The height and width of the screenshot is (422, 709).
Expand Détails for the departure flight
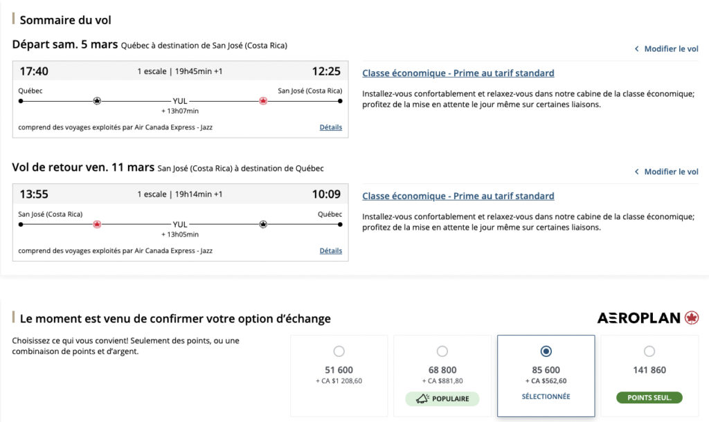[x=330, y=127]
